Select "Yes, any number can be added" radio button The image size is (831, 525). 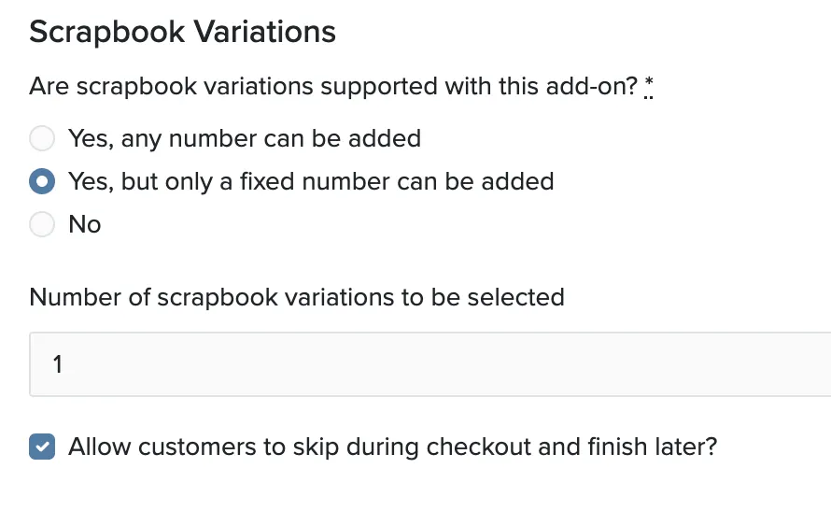pyautogui.click(x=42, y=138)
